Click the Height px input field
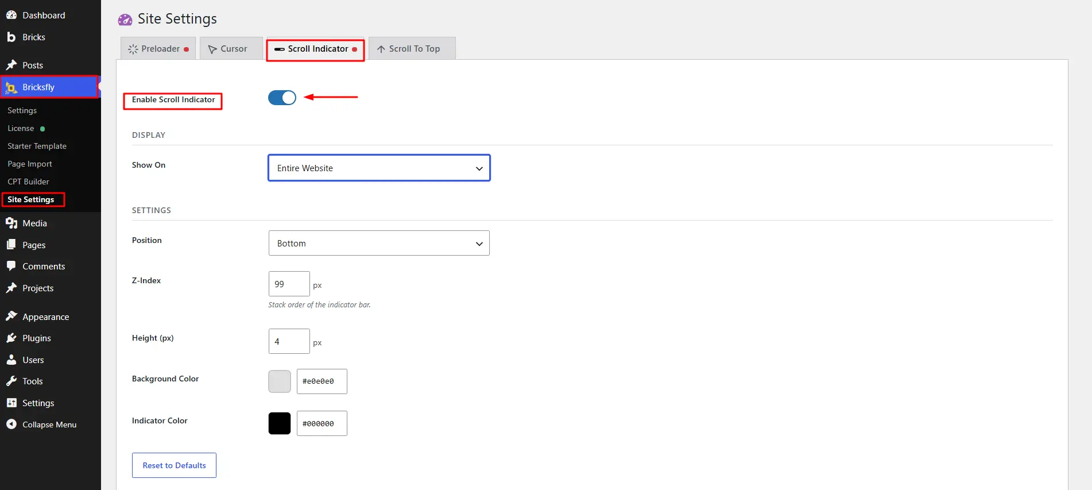The image size is (1092, 490). [289, 341]
